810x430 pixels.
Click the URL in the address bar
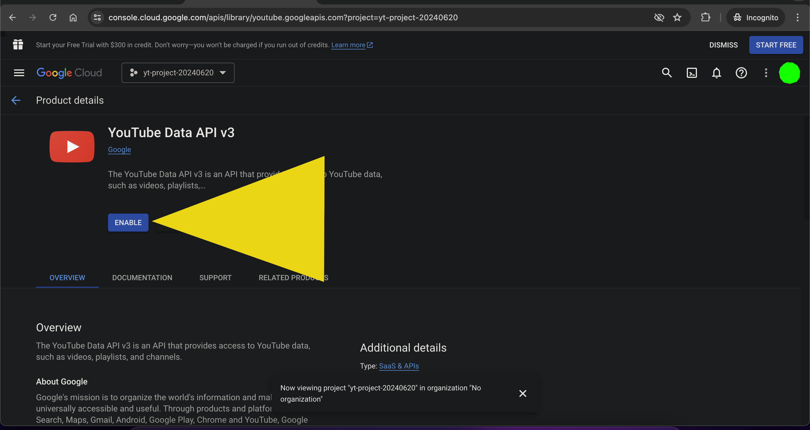[283, 17]
